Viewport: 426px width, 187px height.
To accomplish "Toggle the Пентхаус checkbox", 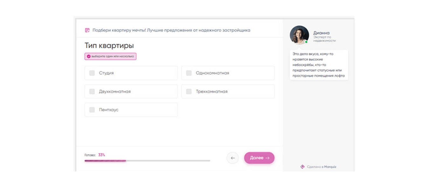I will [x=92, y=110].
